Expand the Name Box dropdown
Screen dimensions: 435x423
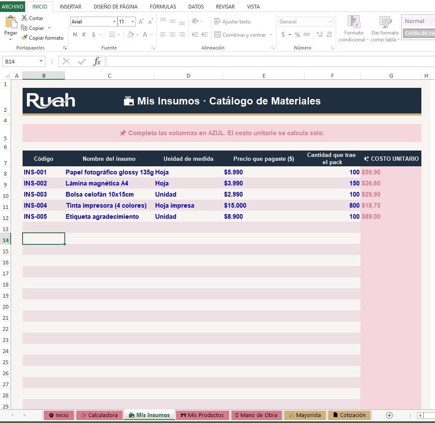point(41,61)
